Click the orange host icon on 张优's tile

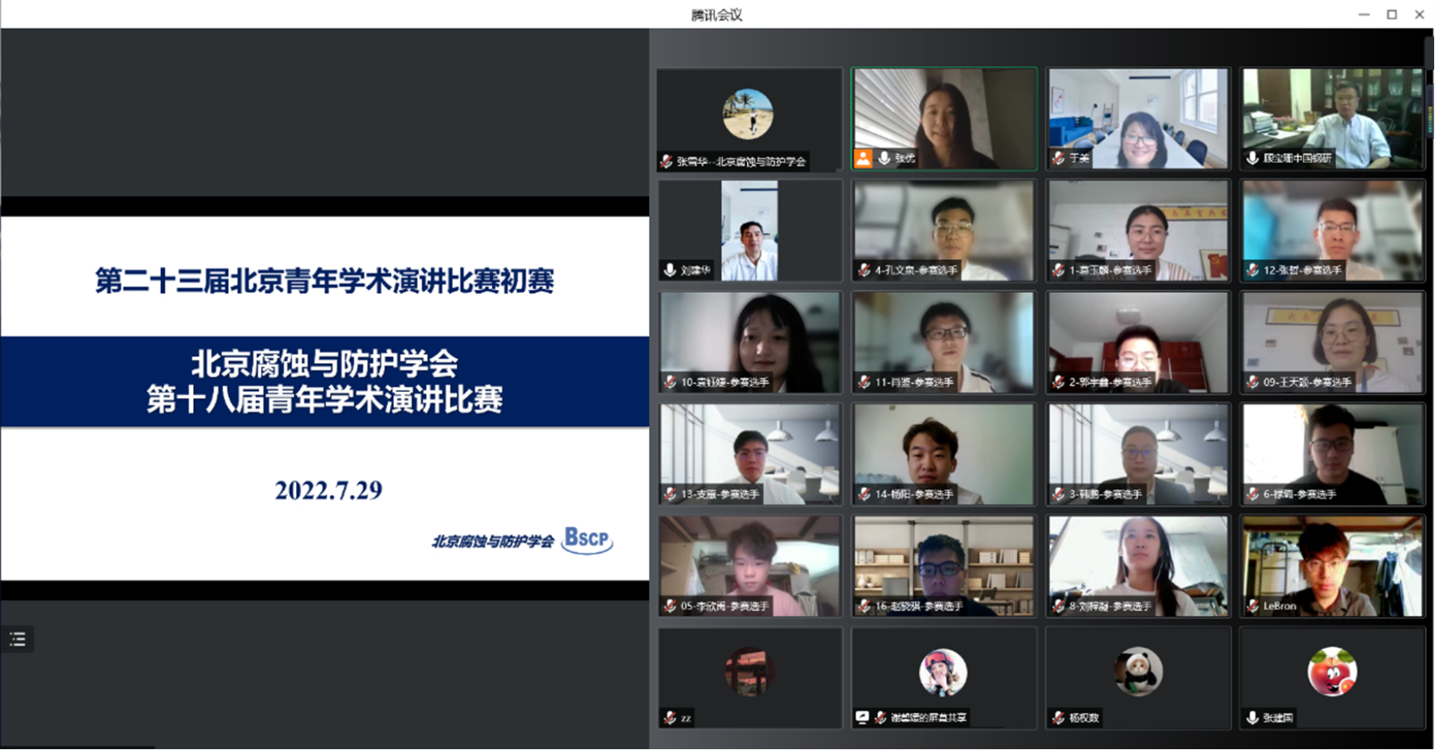863,158
